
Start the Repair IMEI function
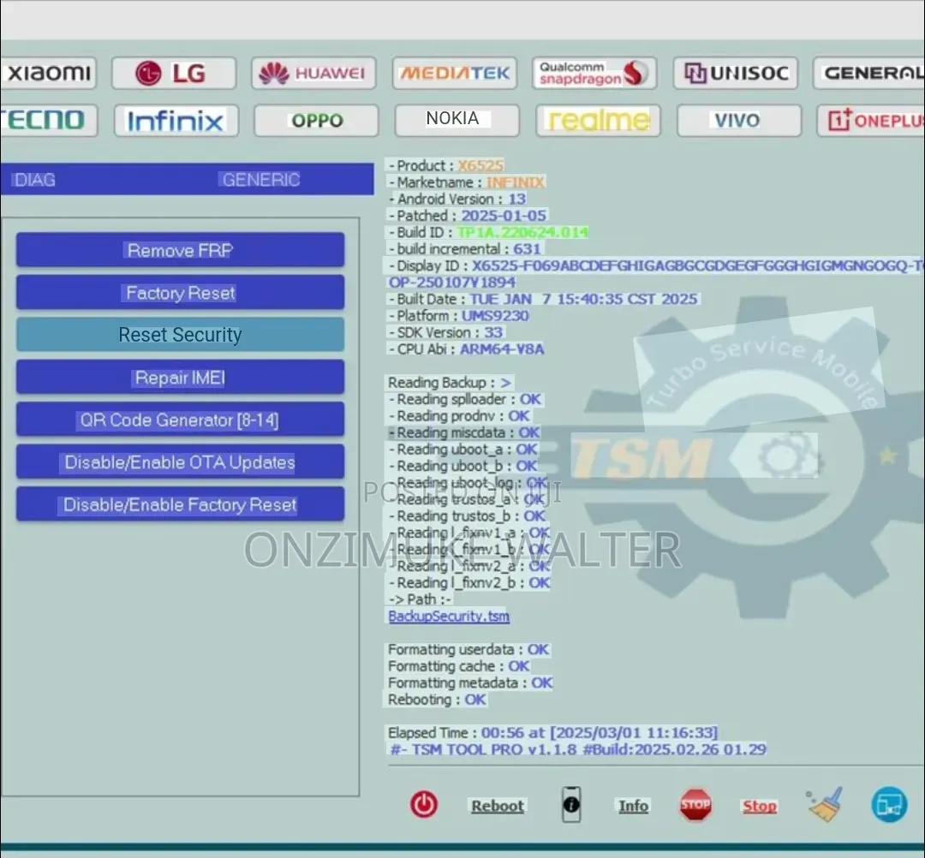point(181,378)
